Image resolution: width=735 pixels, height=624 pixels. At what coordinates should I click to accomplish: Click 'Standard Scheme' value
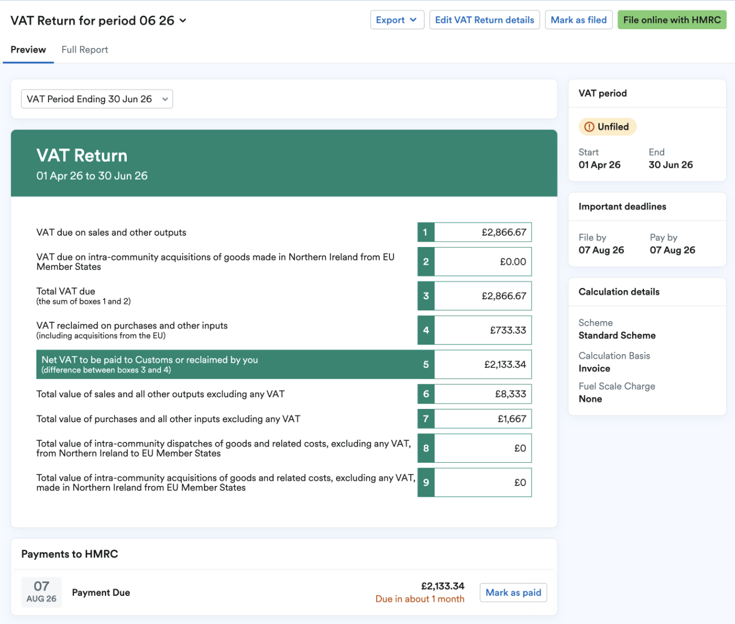(x=617, y=335)
